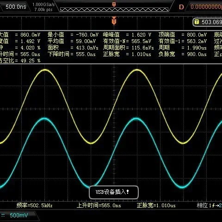Viewport: 222px width, 222px height.
Task: Click the 占空比 49.25 % measurement entry
Action: point(20,61)
